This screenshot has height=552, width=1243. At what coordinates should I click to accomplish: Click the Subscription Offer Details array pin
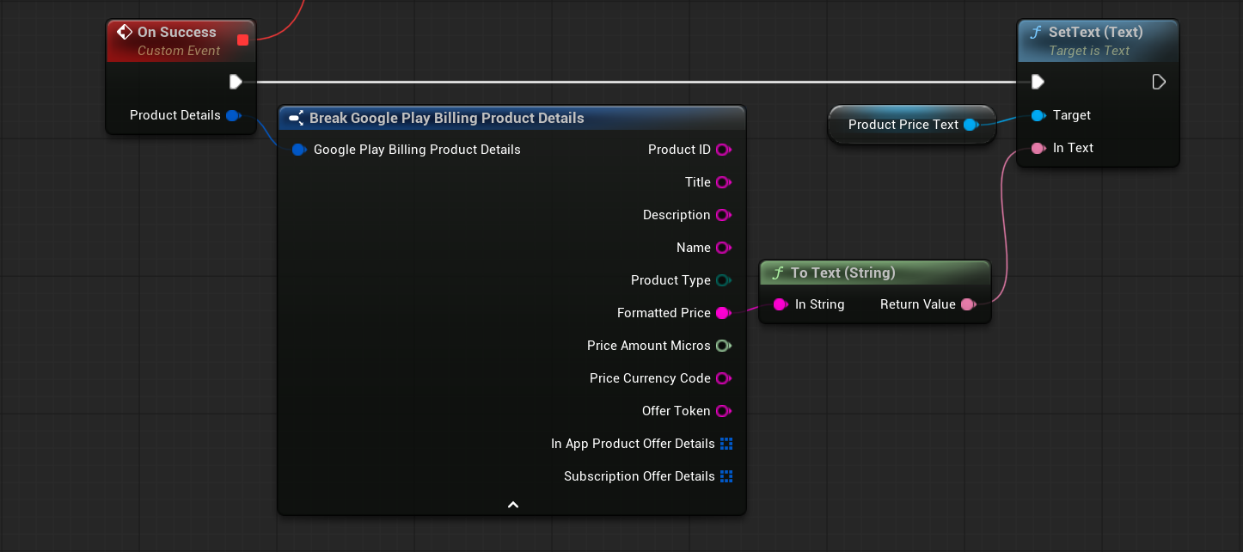tap(726, 476)
